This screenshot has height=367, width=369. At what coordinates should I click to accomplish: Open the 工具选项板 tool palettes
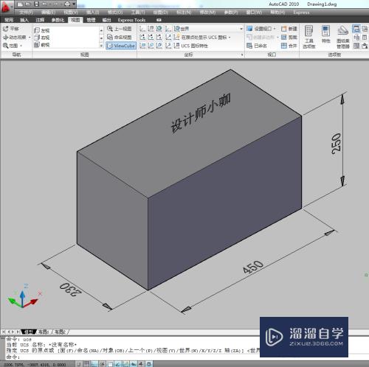click(x=308, y=37)
